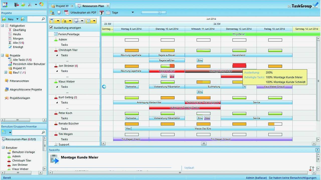This screenshot has height=180, width=321.
Task: Open the tools settings icon
Action: 30,4
